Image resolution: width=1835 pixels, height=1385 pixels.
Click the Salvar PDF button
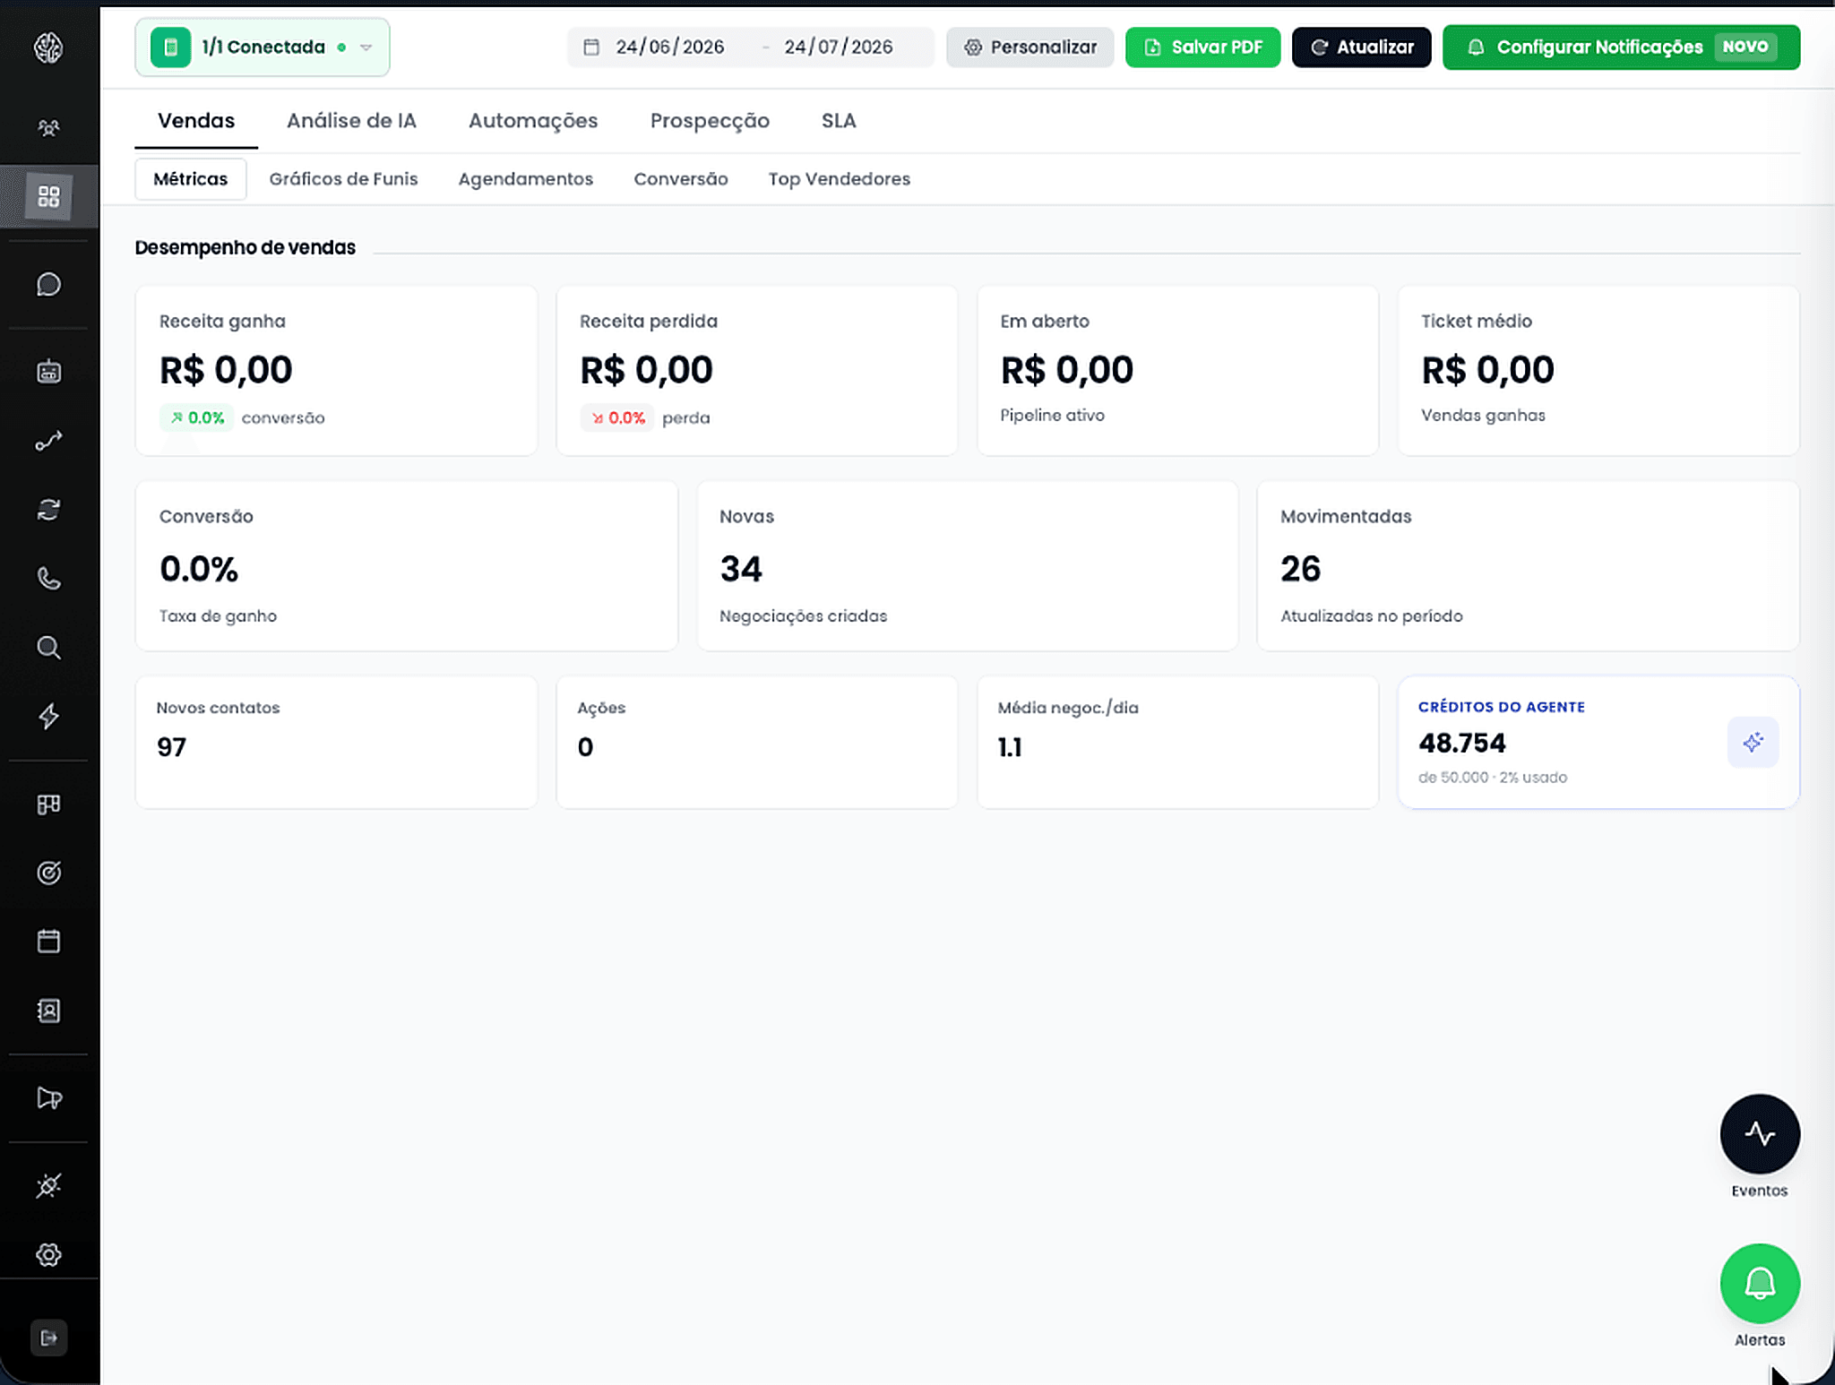click(x=1202, y=47)
